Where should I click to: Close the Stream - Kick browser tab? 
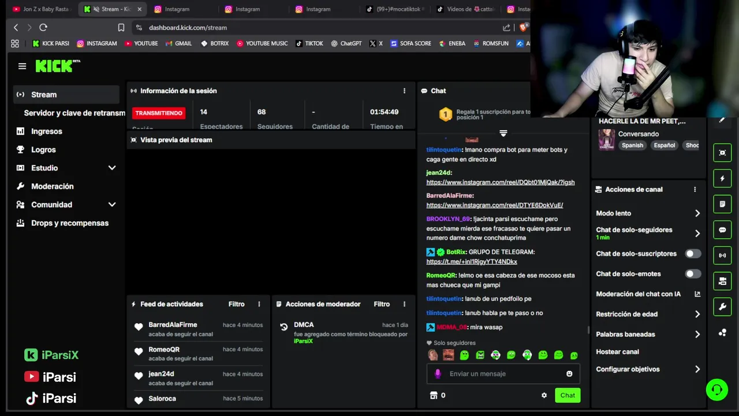(x=139, y=9)
